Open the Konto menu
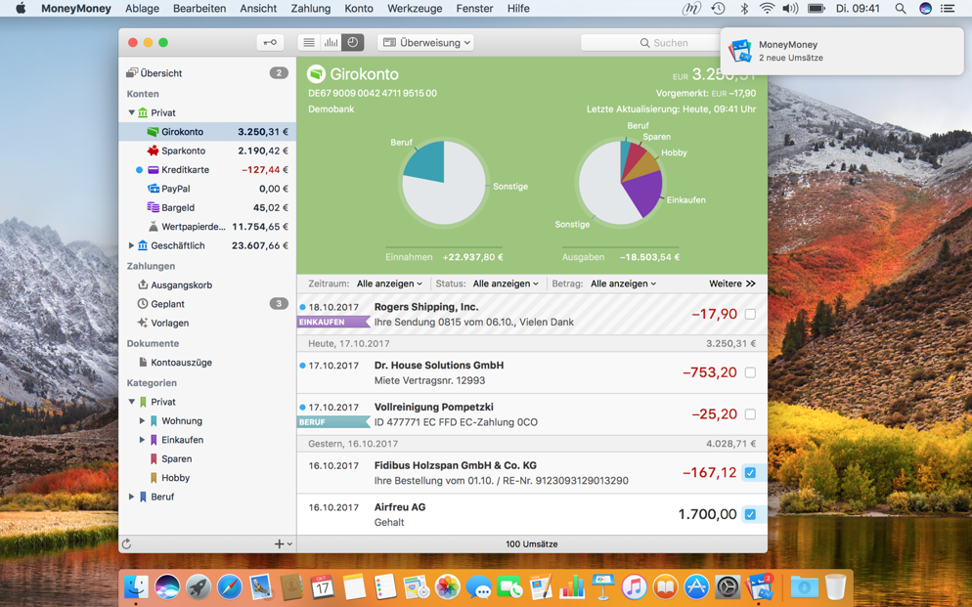This screenshot has height=607, width=972. [359, 9]
